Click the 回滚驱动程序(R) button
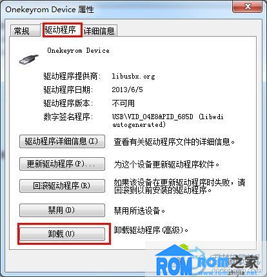Viewport: 267px width, 277px height. pos(62,186)
